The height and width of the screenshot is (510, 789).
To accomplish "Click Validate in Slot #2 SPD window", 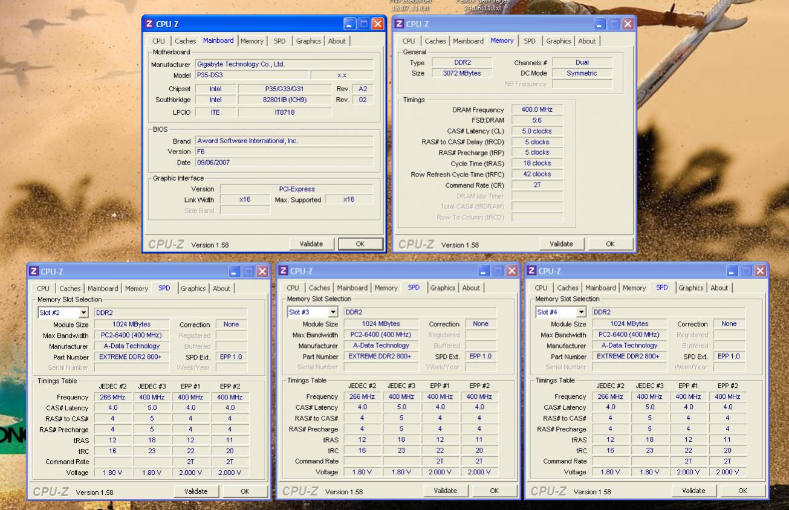I will click(x=196, y=491).
